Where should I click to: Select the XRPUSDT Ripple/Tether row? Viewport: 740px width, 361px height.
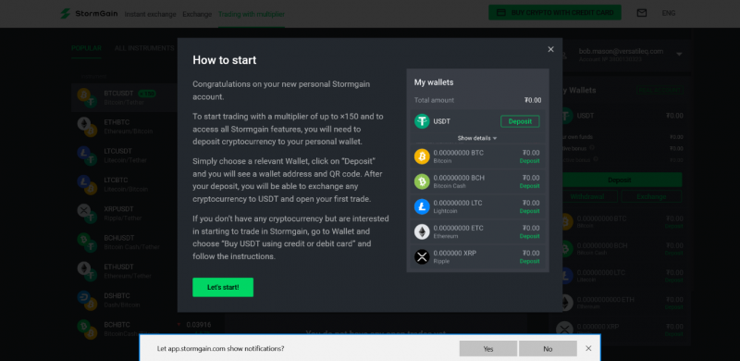click(125, 213)
